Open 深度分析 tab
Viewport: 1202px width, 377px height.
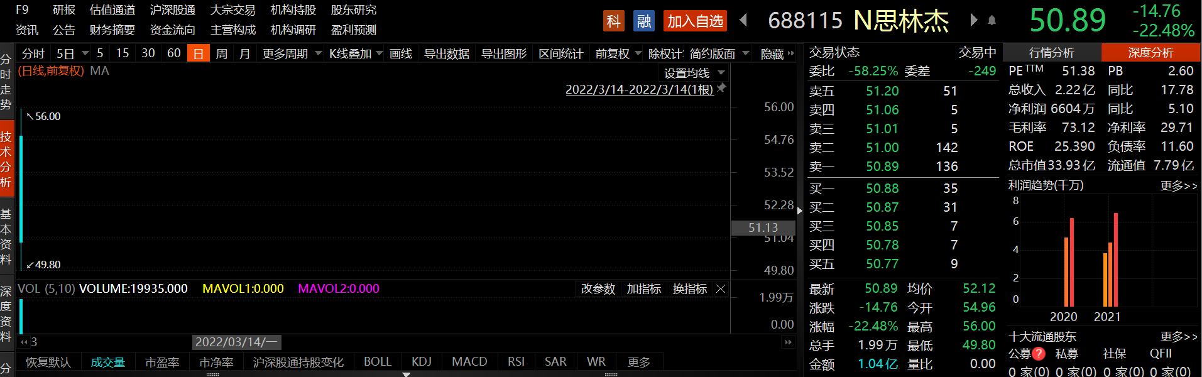(1151, 53)
